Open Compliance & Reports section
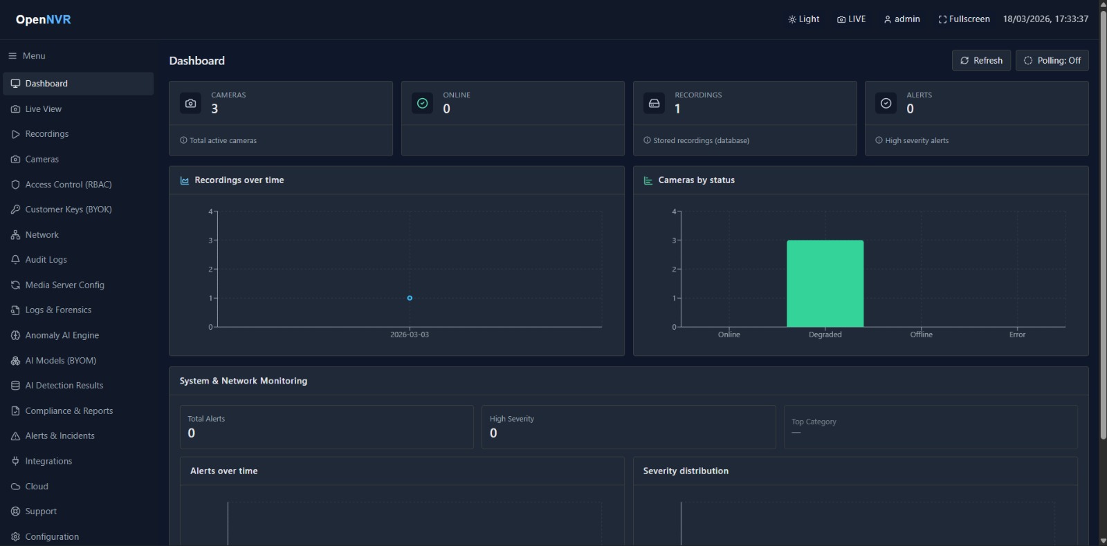This screenshot has height=546, width=1107. [78, 411]
